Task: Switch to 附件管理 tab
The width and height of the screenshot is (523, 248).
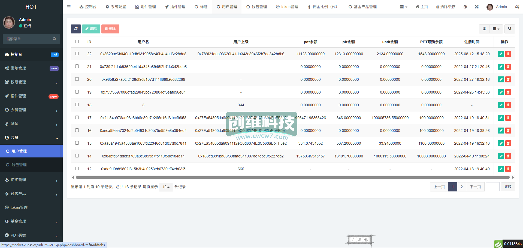Action: coord(146,7)
